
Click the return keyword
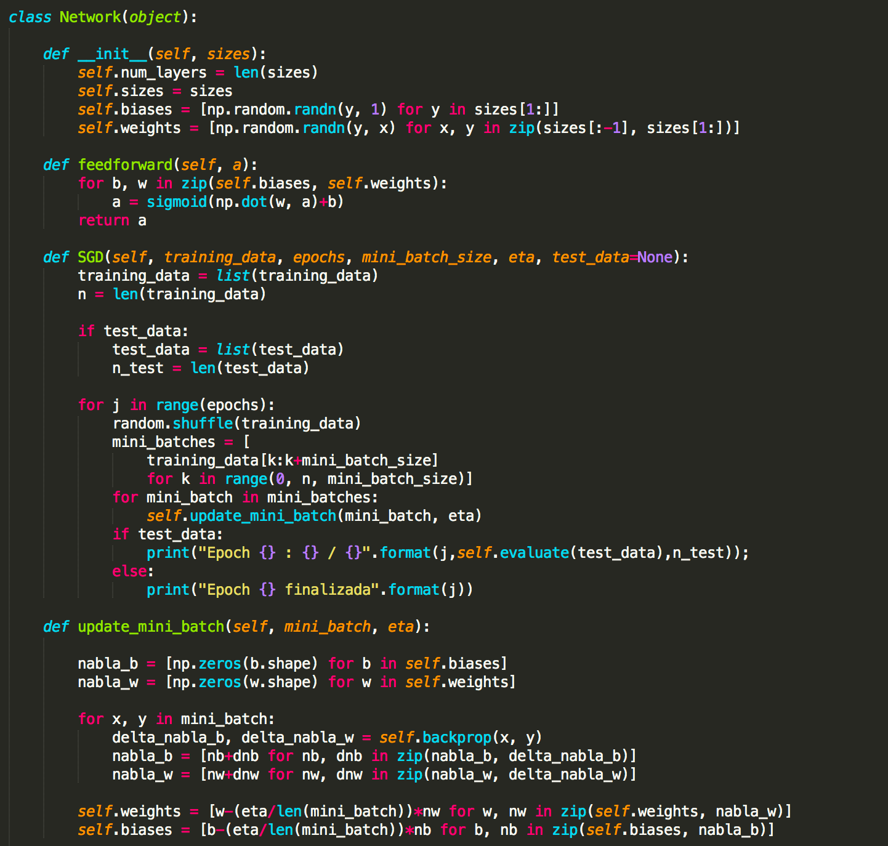coord(103,220)
